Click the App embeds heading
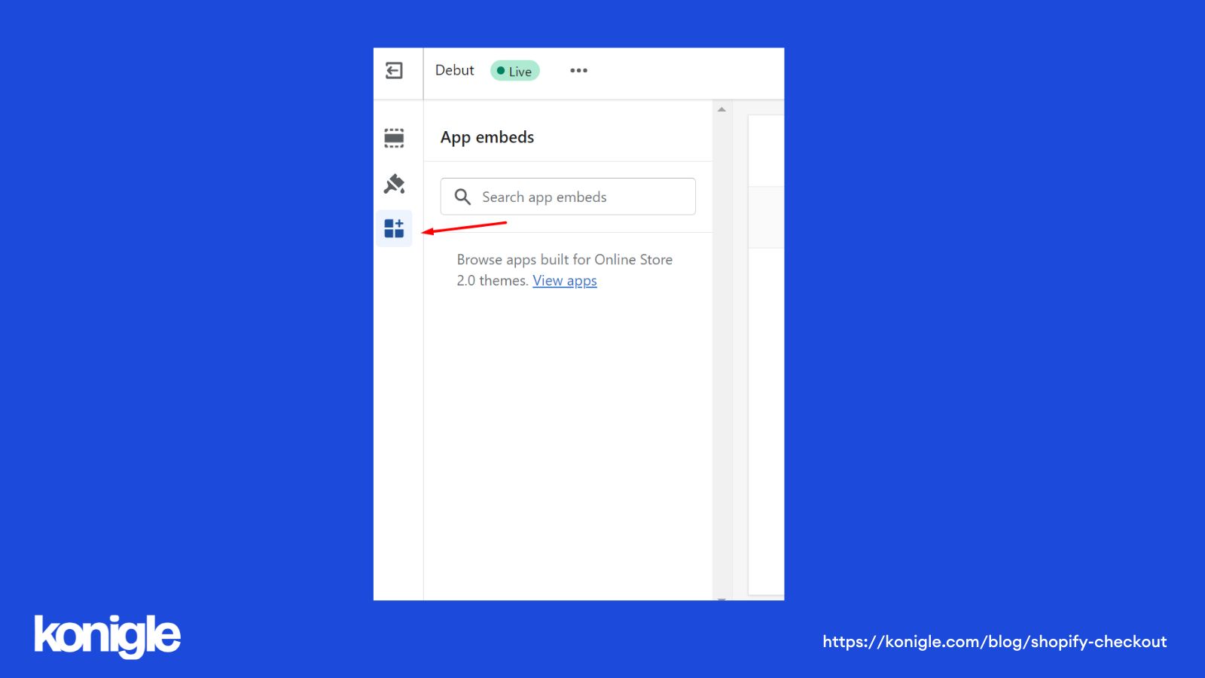 coord(487,137)
